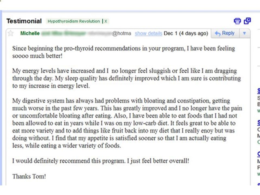Star the message from Michelle
The image size is (260, 195).
11,33
